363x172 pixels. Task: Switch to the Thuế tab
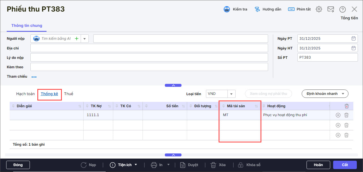click(x=69, y=94)
